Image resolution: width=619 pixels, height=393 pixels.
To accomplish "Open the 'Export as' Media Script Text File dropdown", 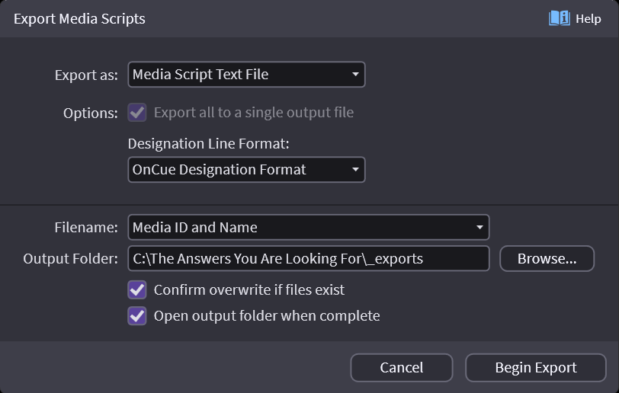I will pyautogui.click(x=236, y=75).
